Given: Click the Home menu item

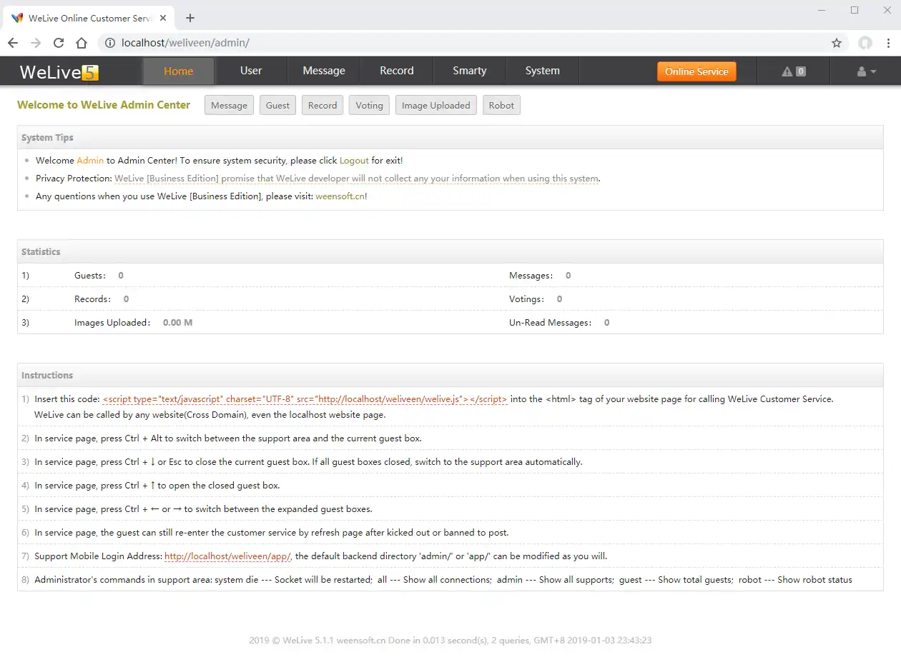Looking at the screenshot, I should pyautogui.click(x=178, y=71).
